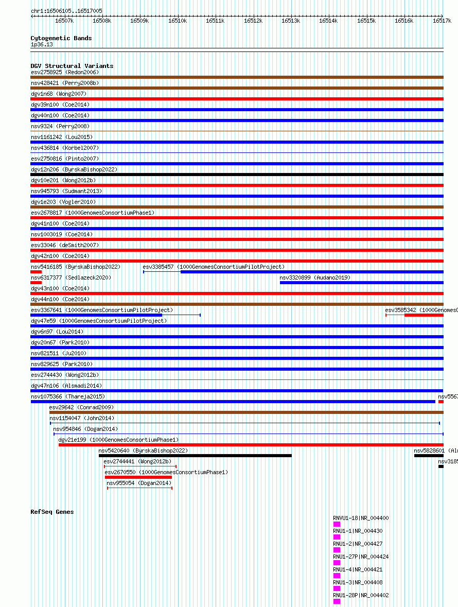Click dgv6n97 (Lou2014) label

point(57,333)
